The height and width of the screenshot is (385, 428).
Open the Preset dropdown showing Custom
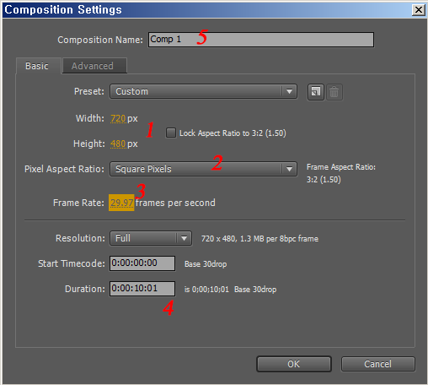(203, 91)
